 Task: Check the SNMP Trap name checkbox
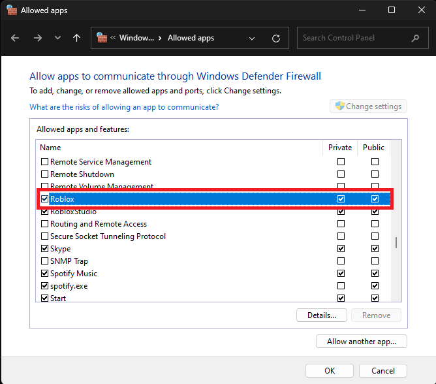pos(45,261)
